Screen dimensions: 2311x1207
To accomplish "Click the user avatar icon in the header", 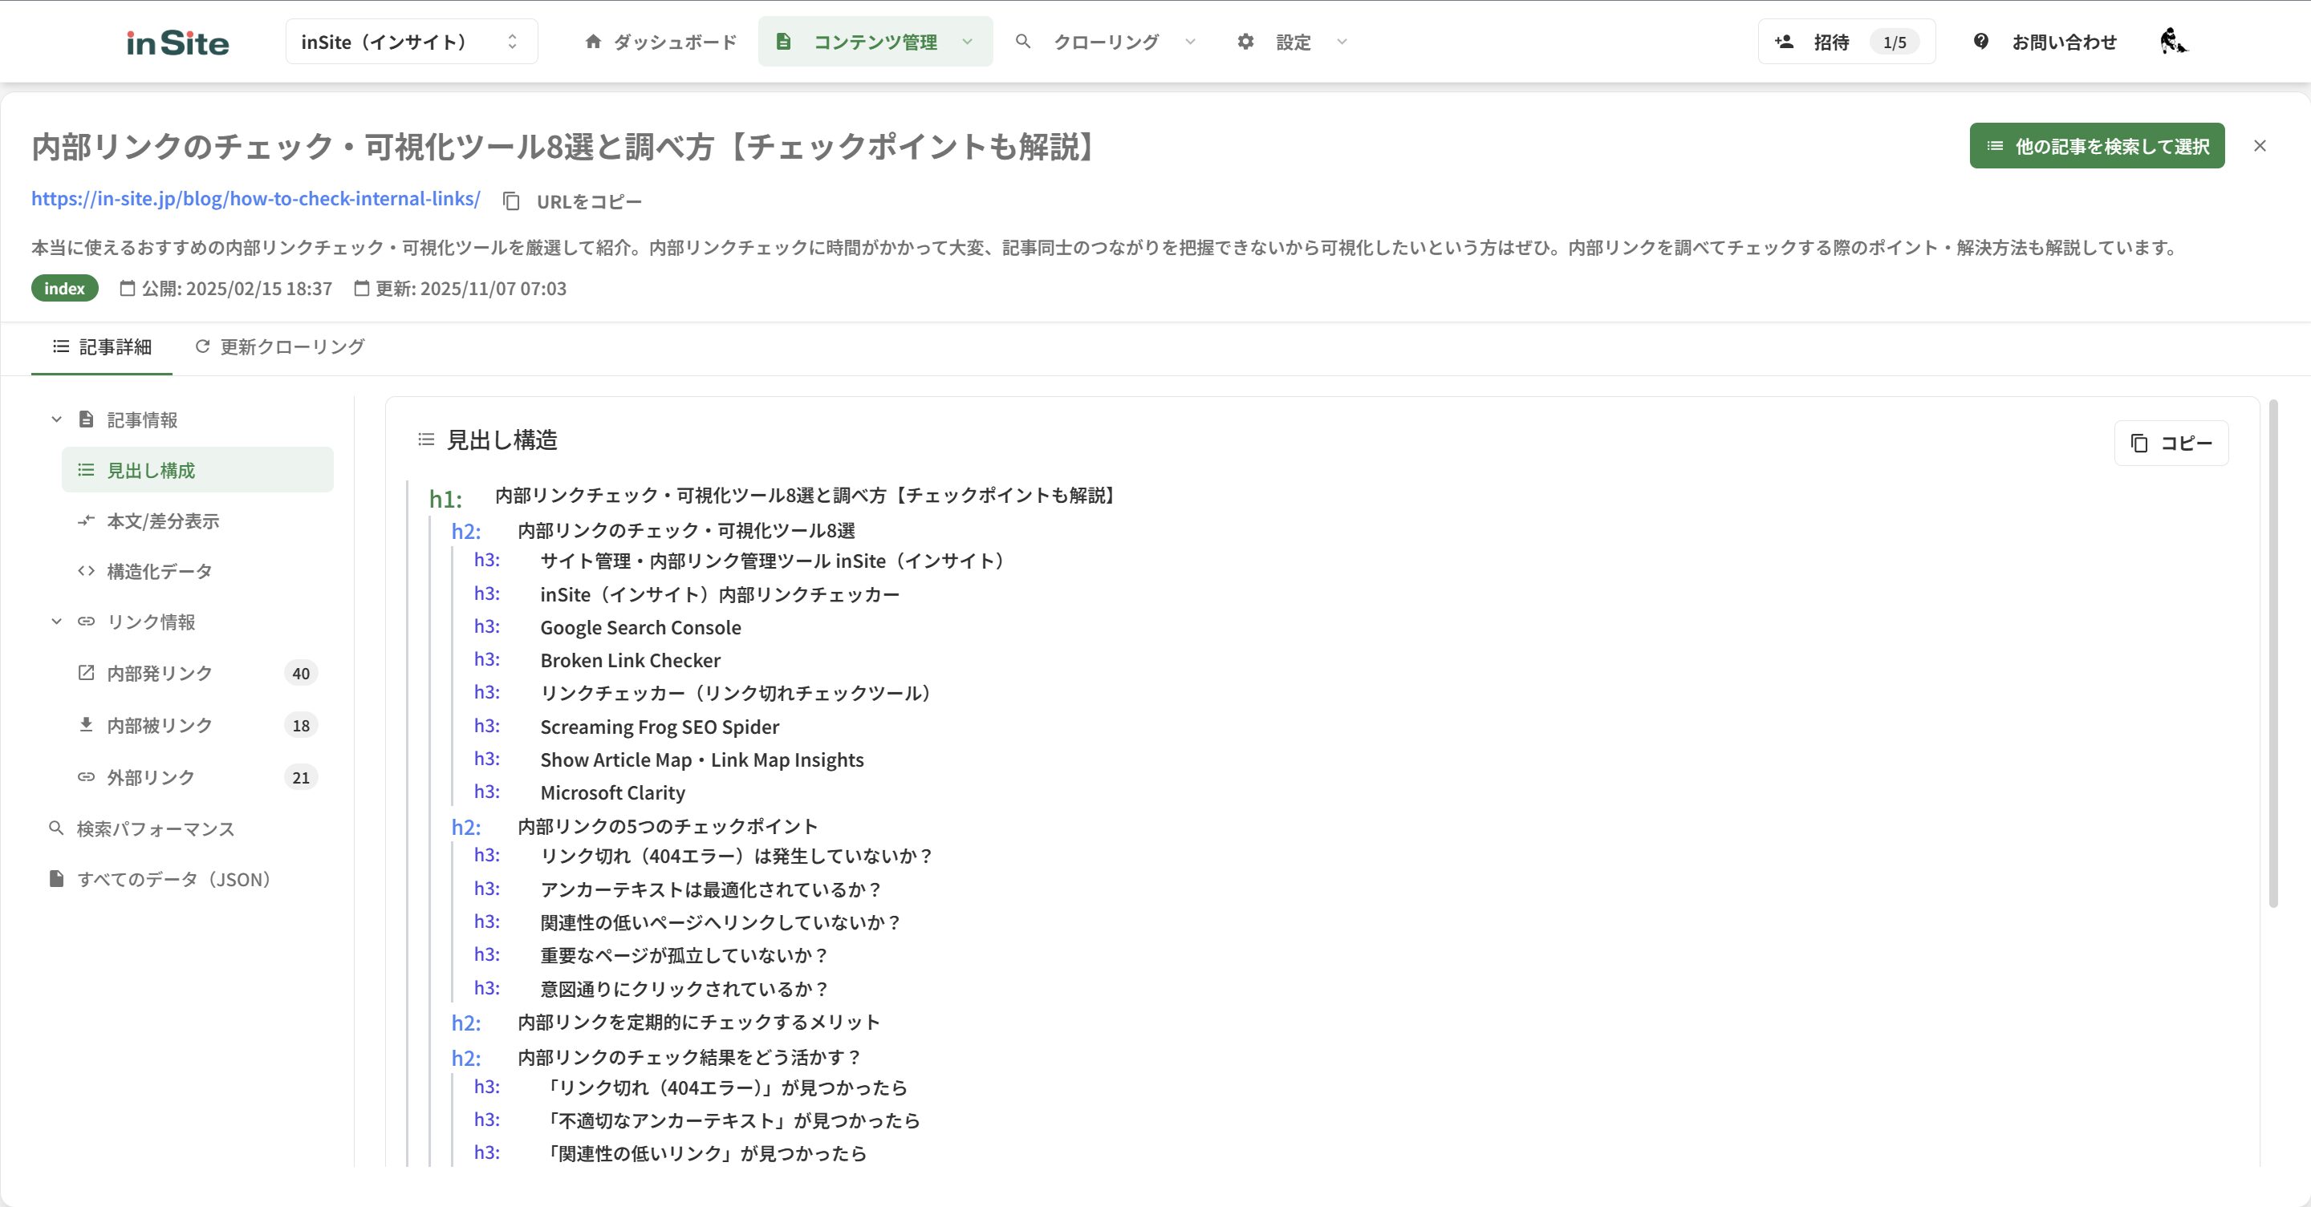I will tap(2173, 41).
